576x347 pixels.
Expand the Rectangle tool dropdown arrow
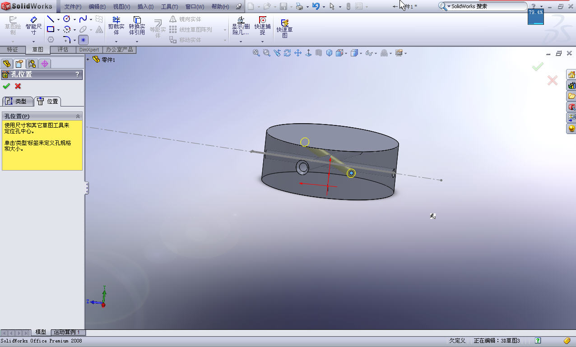click(x=58, y=30)
